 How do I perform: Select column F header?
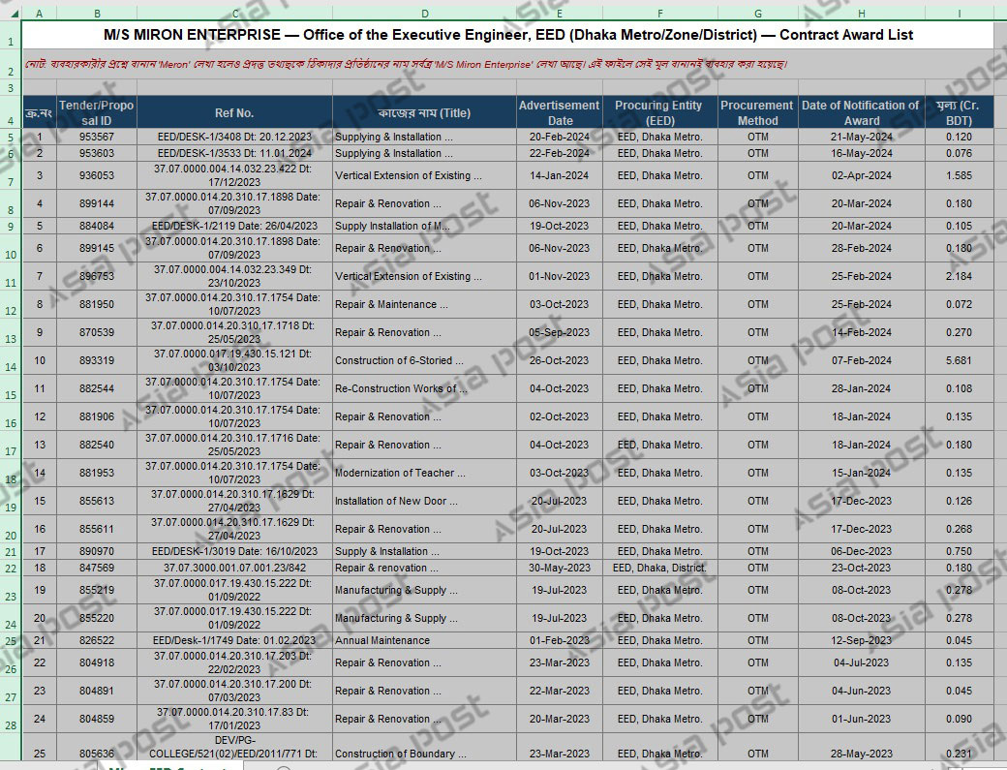click(660, 14)
